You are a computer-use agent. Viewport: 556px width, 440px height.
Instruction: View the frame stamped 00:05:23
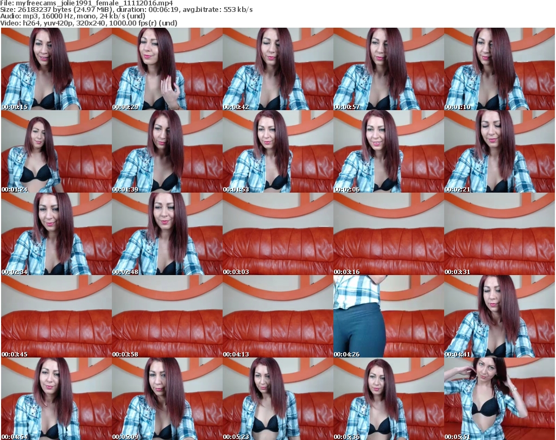pyautogui.click(x=278, y=399)
